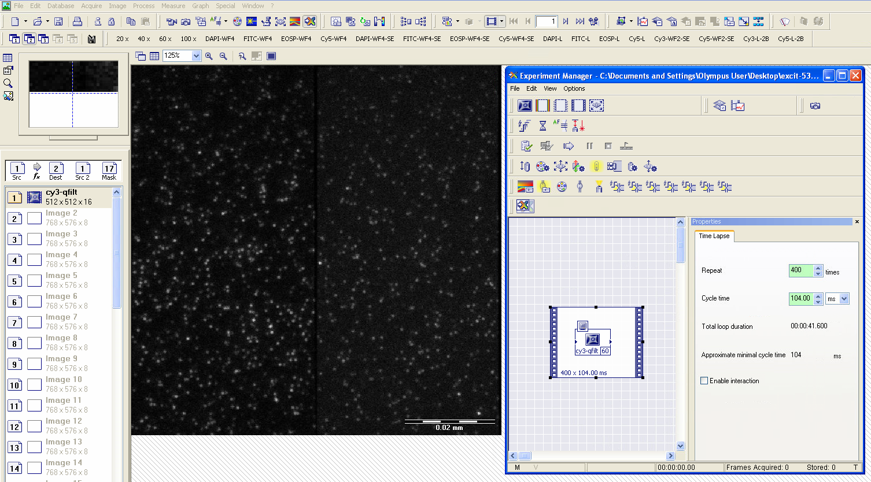871x482 pixels.
Task: Open the Options menu in Experiment Manager
Action: 574,88
